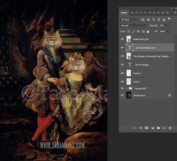Filter layers by adjustment layers icon

pyautogui.click(x=148, y=19)
